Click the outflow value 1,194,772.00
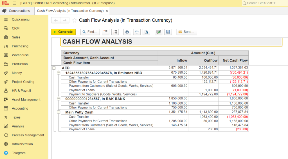Screen dimensions: 288x159 pyautogui.click(x=208, y=94)
